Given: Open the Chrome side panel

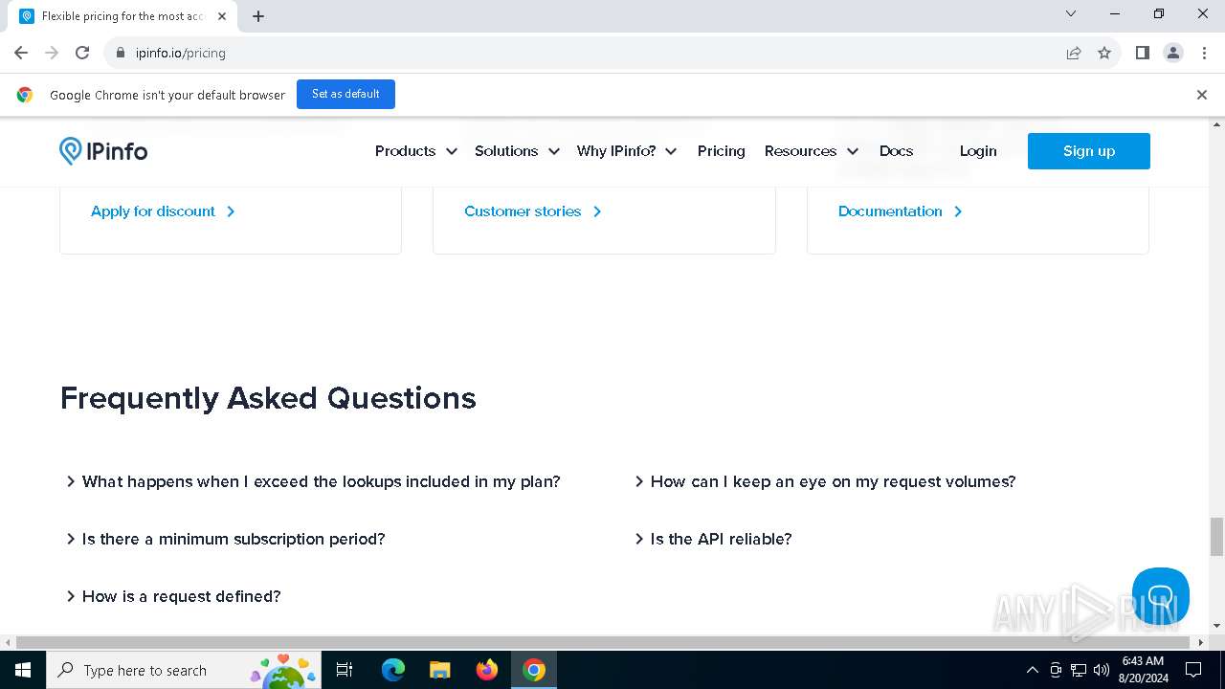Looking at the screenshot, I should tap(1143, 53).
